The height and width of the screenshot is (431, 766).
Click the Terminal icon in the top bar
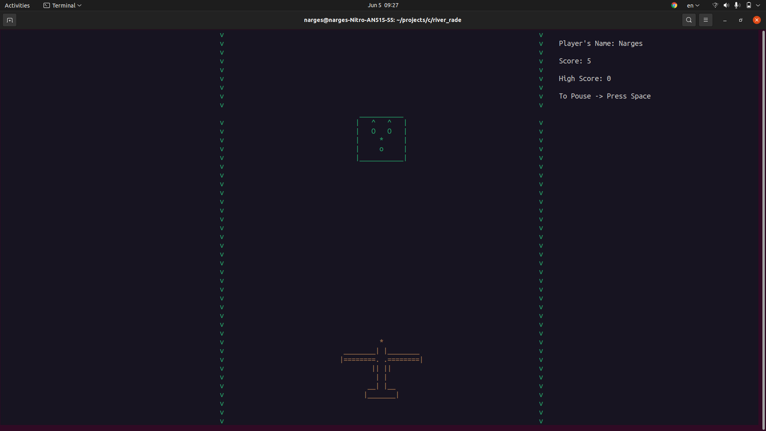pyautogui.click(x=46, y=5)
